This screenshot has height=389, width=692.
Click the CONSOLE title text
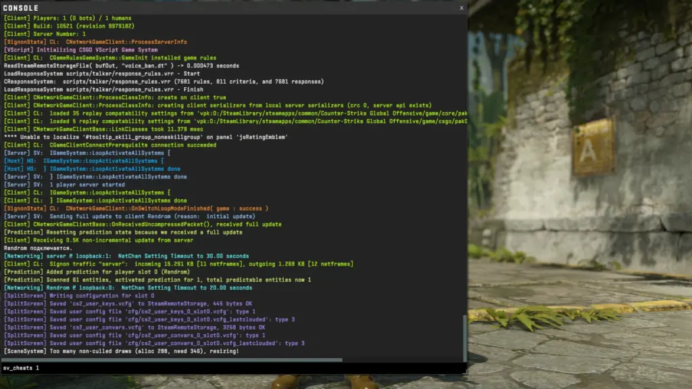[21, 8]
